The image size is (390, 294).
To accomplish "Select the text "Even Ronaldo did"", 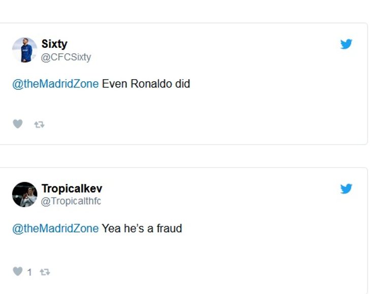I will click(146, 84).
